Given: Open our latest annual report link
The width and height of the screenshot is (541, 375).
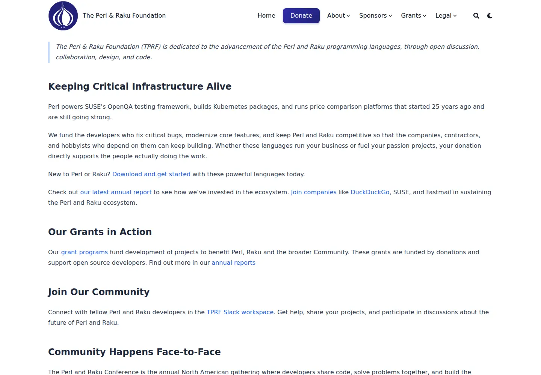Looking at the screenshot, I should coord(116,192).
